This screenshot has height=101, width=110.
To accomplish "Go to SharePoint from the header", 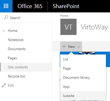I will pos(66,6).
